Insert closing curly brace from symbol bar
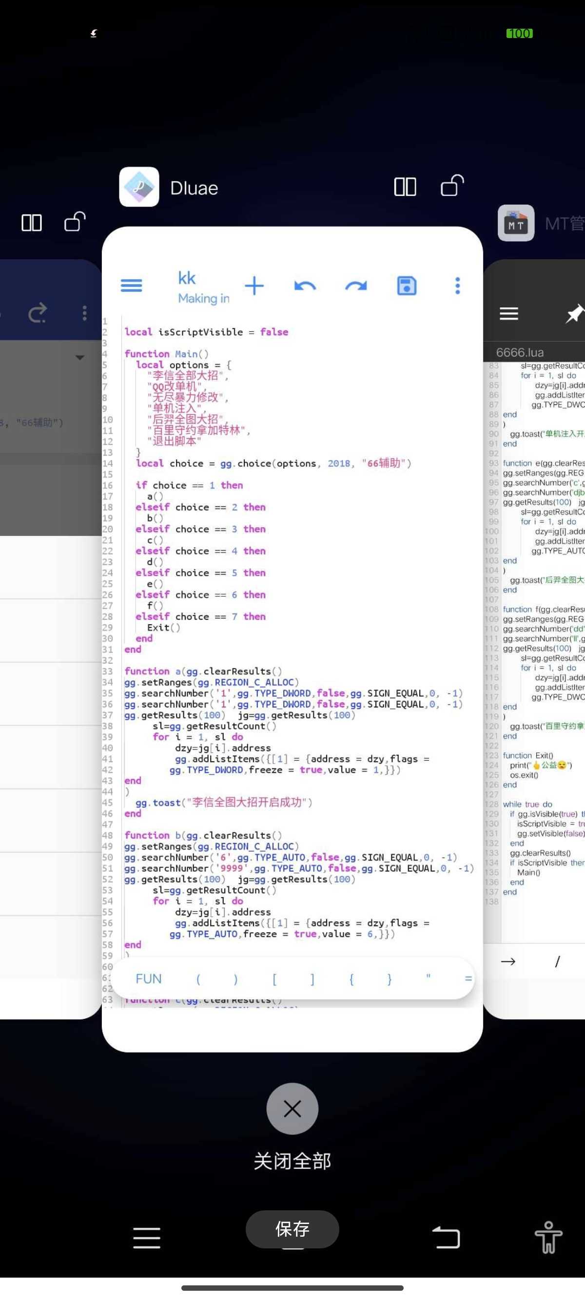The height and width of the screenshot is (1301, 585). 389,979
